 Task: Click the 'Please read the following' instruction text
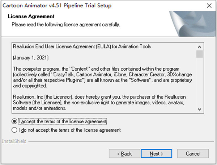point(65,24)
